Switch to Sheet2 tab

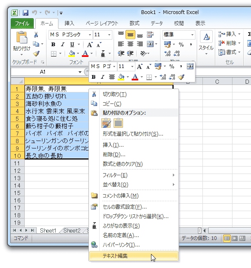pyautogui.click(x=72, y=230)
